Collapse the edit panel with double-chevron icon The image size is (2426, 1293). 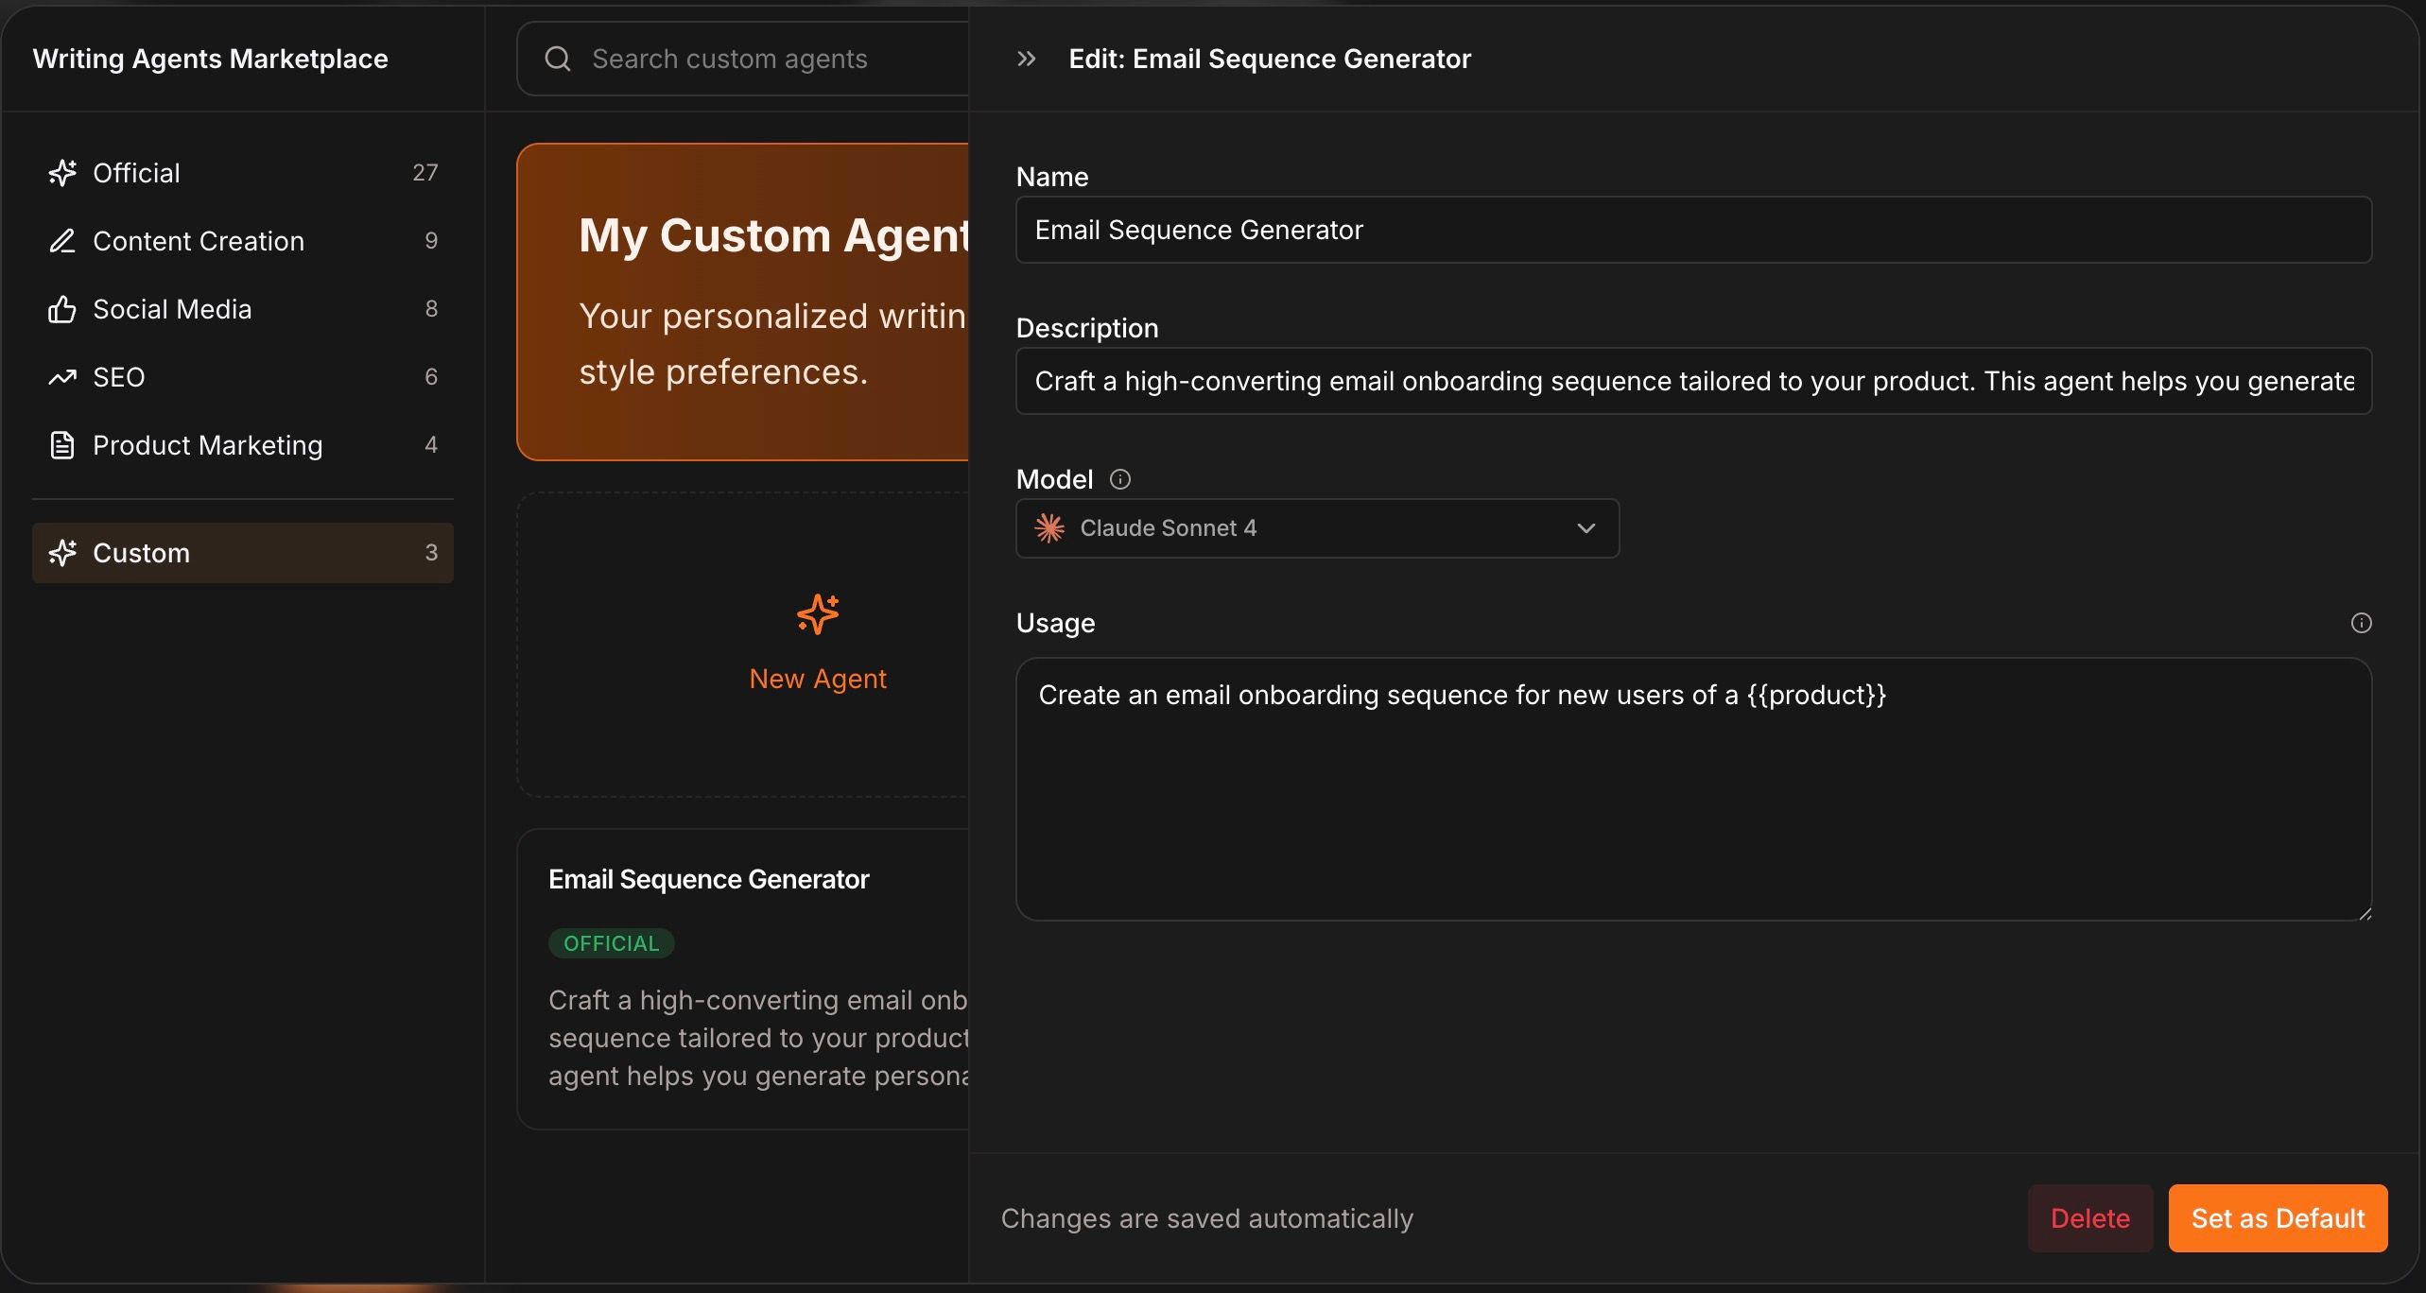[x=1026, y=59]
